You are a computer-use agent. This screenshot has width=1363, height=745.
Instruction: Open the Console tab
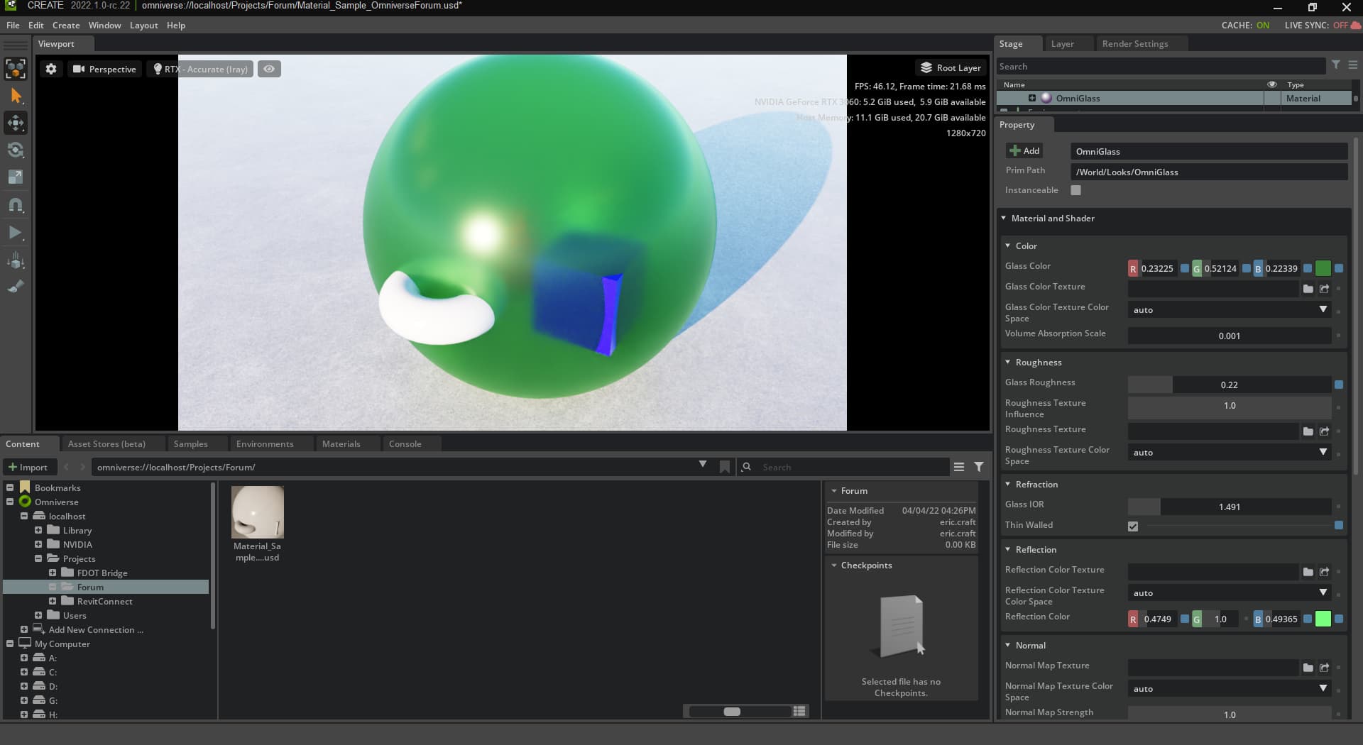coord(405,443)
